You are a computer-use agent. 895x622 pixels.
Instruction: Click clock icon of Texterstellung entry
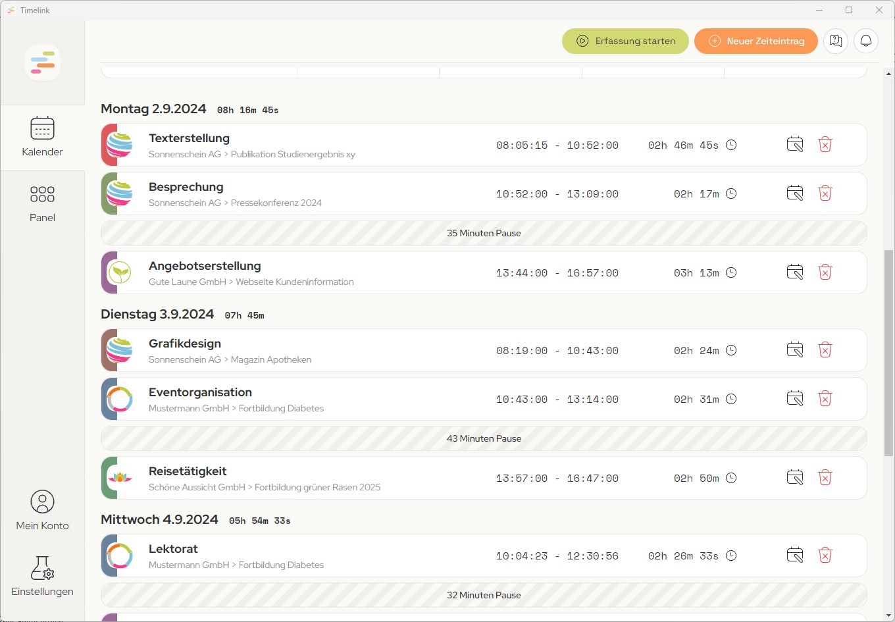pyautogui.click(x=731, y=145)
